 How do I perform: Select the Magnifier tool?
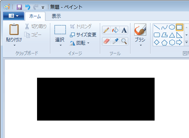coord(124,41)
